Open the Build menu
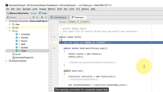Viewport: 163px width, 92px height. pos(60,9)
